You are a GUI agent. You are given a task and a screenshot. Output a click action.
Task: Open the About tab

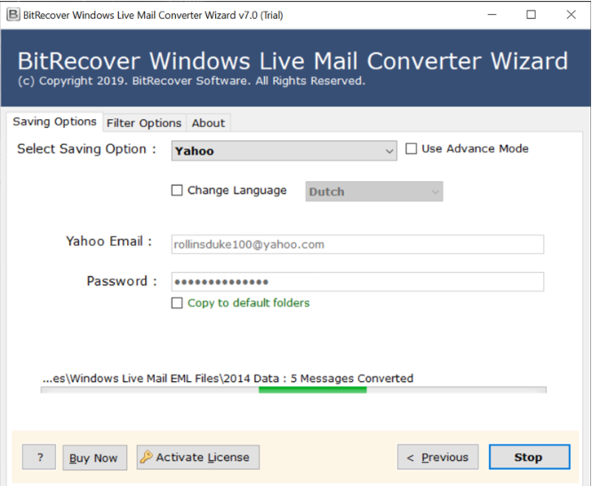pyautogui.click(x=209, y=123)
